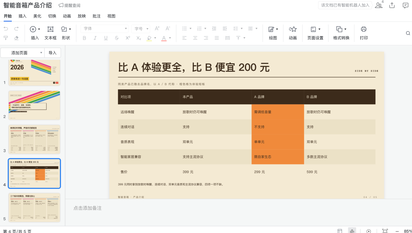Image resolution: width=412 pixels, height=233 pixels.
Task: Decrease font size with A- icon
Action: (167, 29)
